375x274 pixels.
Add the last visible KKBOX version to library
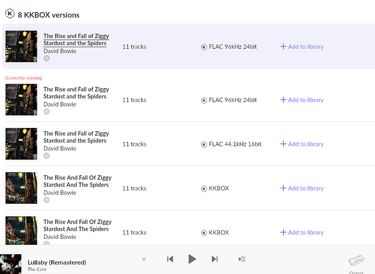click(302, 232)
